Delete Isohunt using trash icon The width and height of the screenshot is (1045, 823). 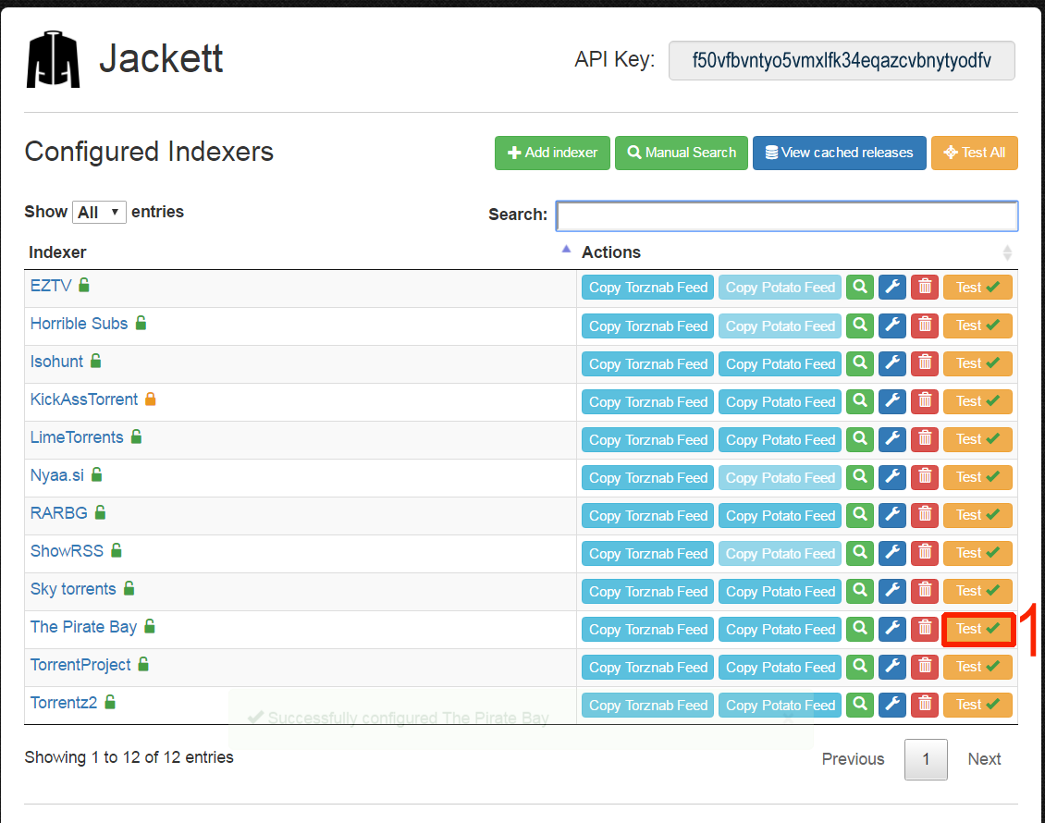(x=925, y=363)
